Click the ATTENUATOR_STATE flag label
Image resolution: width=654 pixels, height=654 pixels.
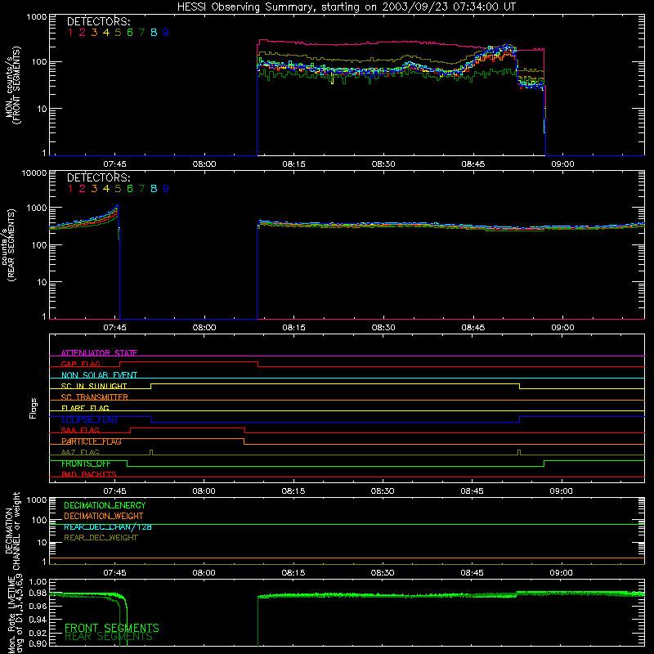tap(99, 353)
